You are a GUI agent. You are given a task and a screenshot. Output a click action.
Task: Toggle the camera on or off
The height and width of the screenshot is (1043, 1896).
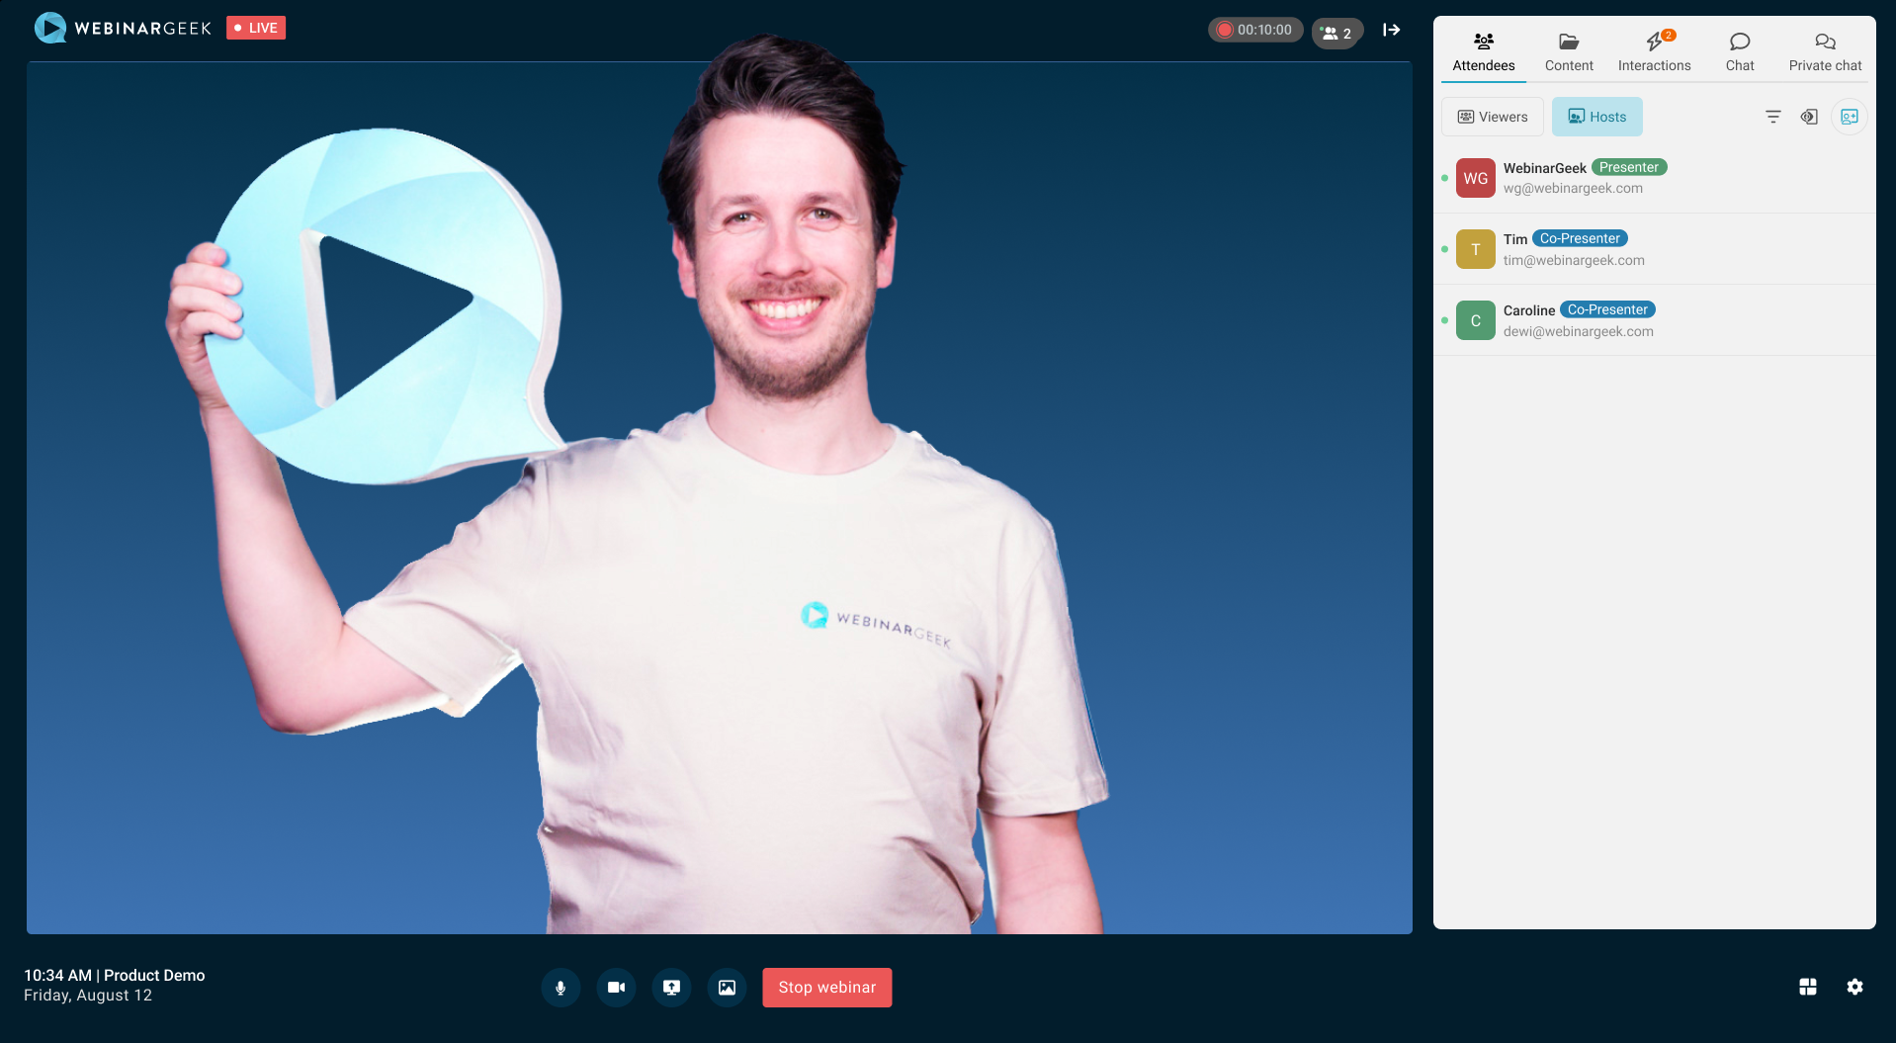pyautogui.click(x=616, y=988)
